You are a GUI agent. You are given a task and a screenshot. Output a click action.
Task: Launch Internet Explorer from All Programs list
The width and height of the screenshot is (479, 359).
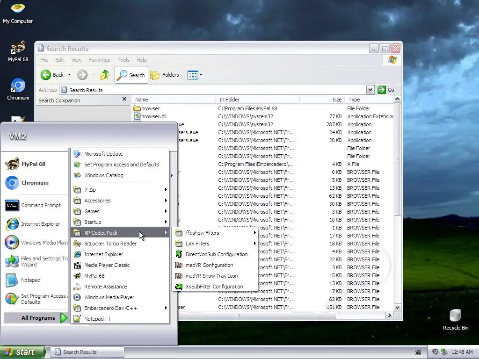pyautogui.click(x=120, y=254)
